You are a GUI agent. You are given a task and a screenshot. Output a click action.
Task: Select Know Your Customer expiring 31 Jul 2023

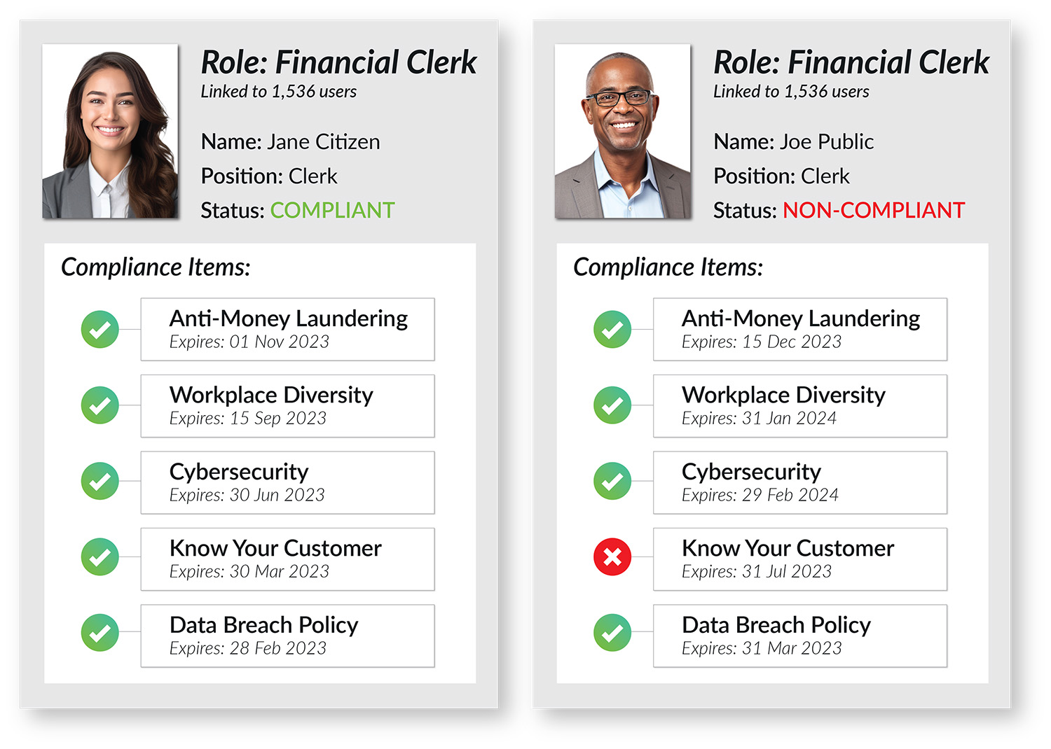799,559
